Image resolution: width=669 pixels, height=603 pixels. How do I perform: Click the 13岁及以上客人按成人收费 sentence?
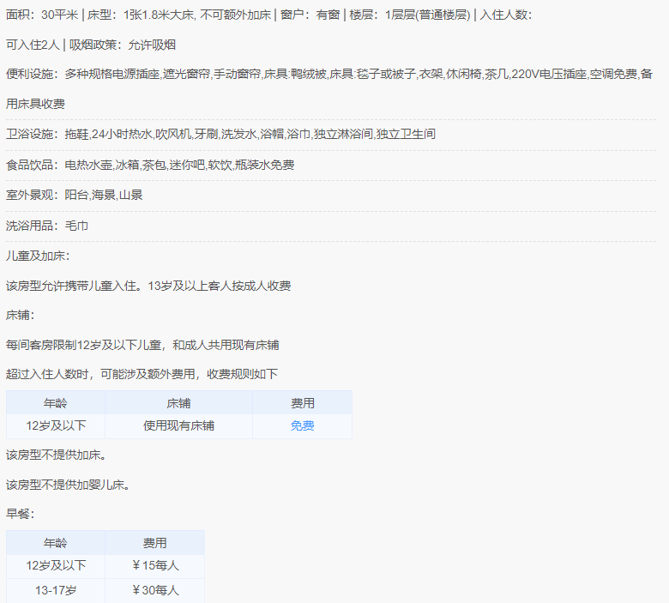click(x=220, y=286)
